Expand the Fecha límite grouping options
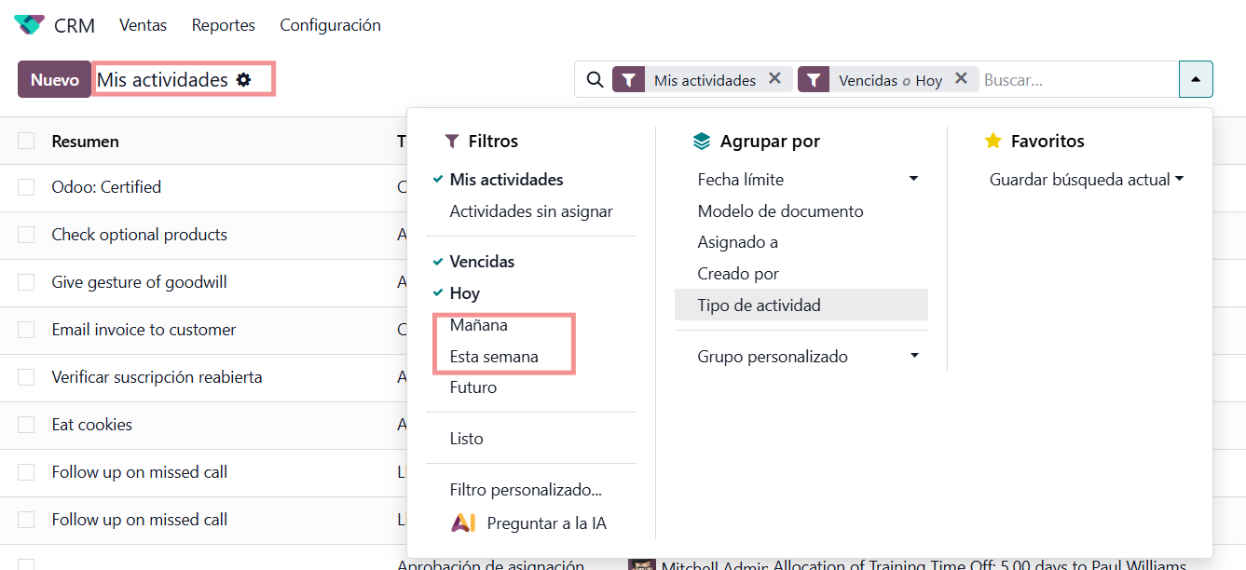Viewport: 1246px width, 570px height. tap(913, 179)
